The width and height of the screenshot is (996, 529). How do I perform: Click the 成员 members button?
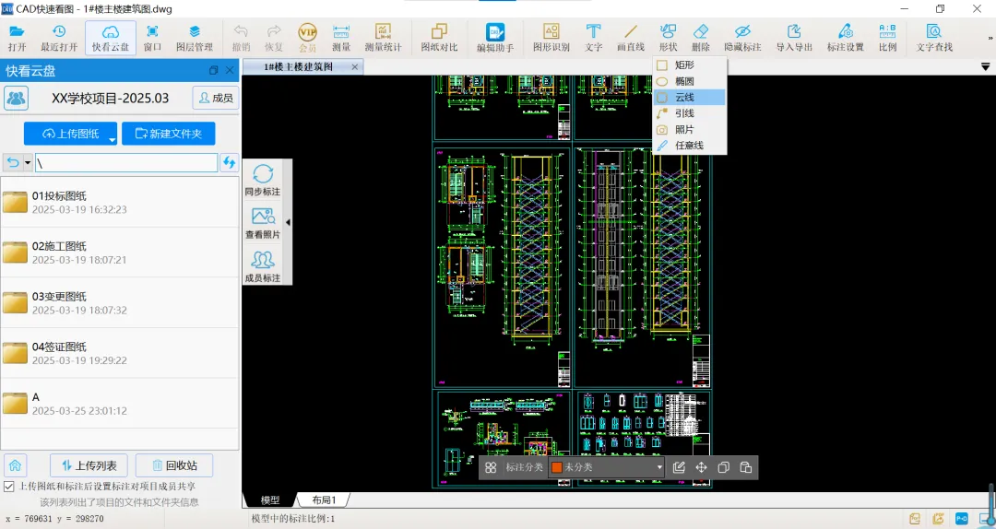coord(216,99)
